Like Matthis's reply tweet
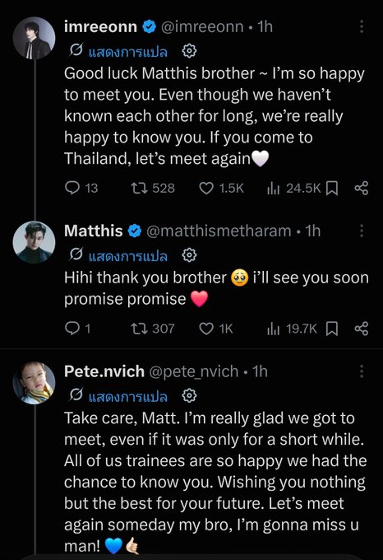Screen dimensions: 383x560 [x=216, y=329]
